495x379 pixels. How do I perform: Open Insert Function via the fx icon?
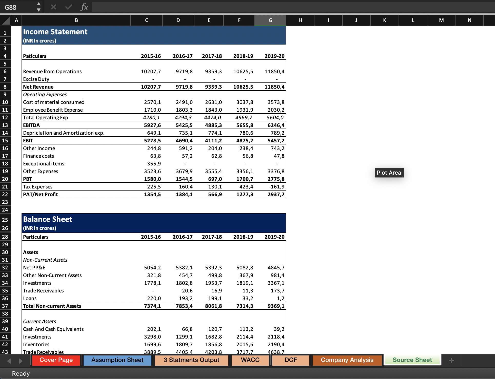click(x=84, y=7)
